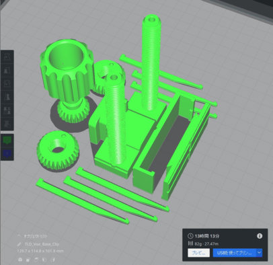Click the pencil icon to rename job
This screenshot has width=273, height=265.
[x=19, y=244]
